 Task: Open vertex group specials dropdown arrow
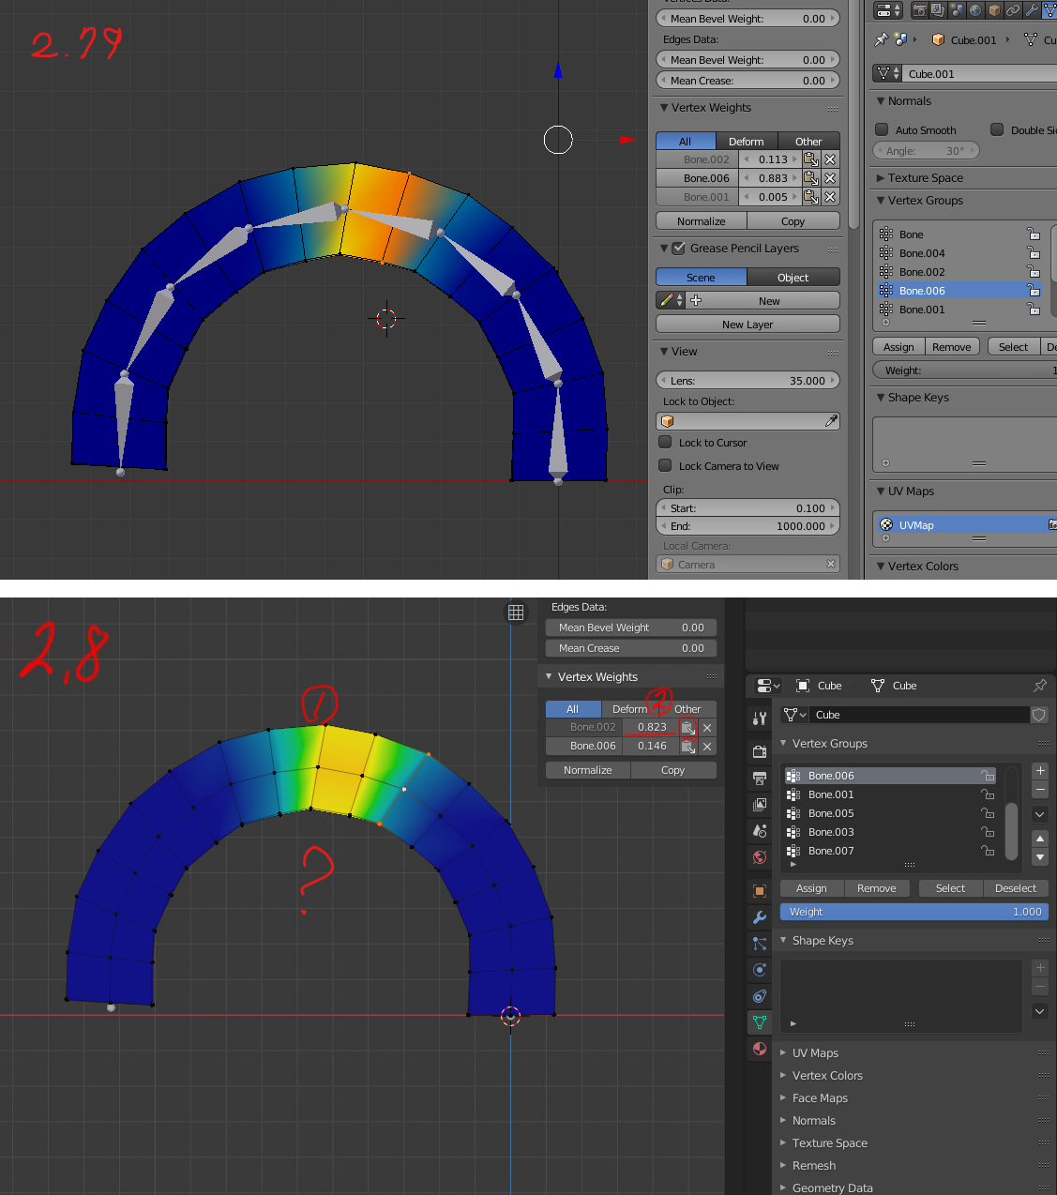point(1040,814)
